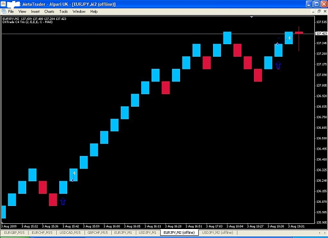Switch to the EURJPY,M1 chart tab

pos(123,233)
